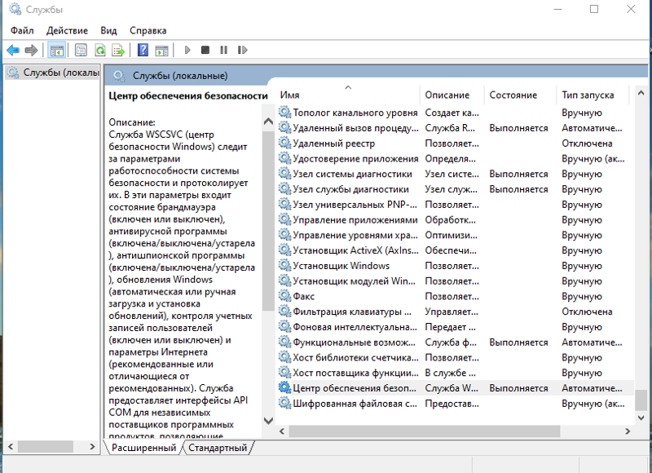Click gear icon of Установщик Windows row
The image size is (652, 473).
coord(284,265)
